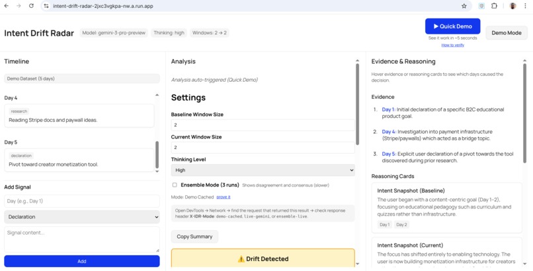Focus Baseline Window Size field
This screenshot has height=271, width=533.
tap(263, 125)
